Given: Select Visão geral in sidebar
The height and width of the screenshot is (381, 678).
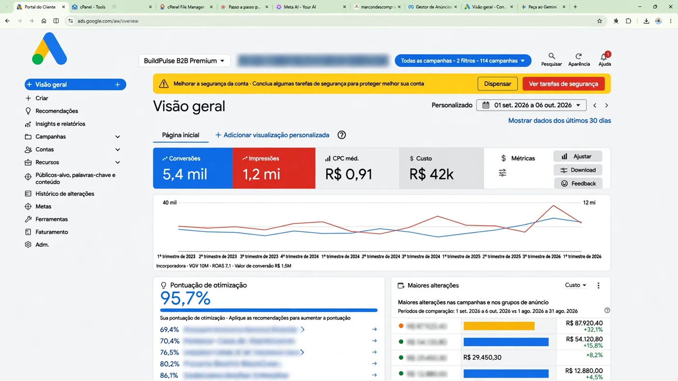Looking at the screenshot, I should pyautogui.click(x=75, y=85).
